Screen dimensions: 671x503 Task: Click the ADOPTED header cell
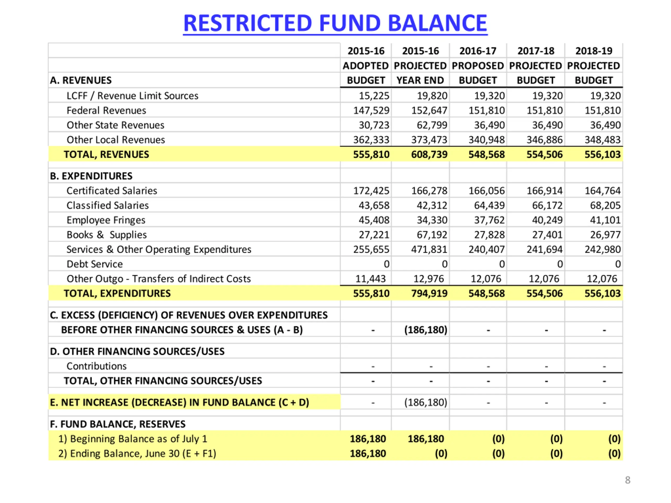click(x=366, y=65)
